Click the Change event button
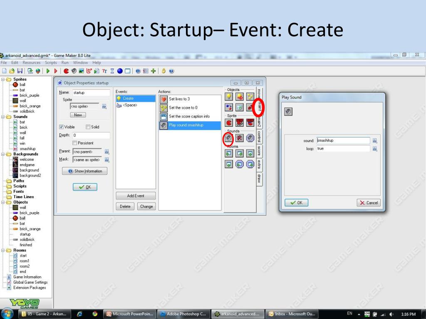 146,206
